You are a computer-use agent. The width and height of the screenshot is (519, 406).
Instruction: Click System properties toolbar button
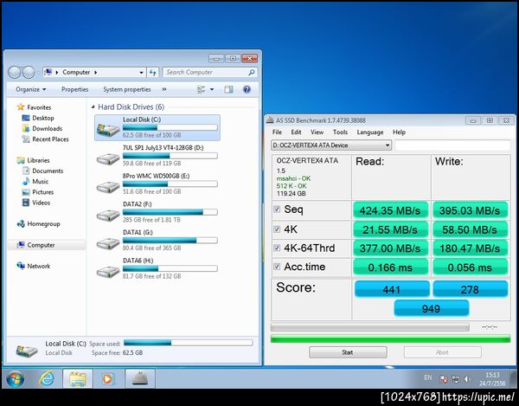click(x=127, y=89)
